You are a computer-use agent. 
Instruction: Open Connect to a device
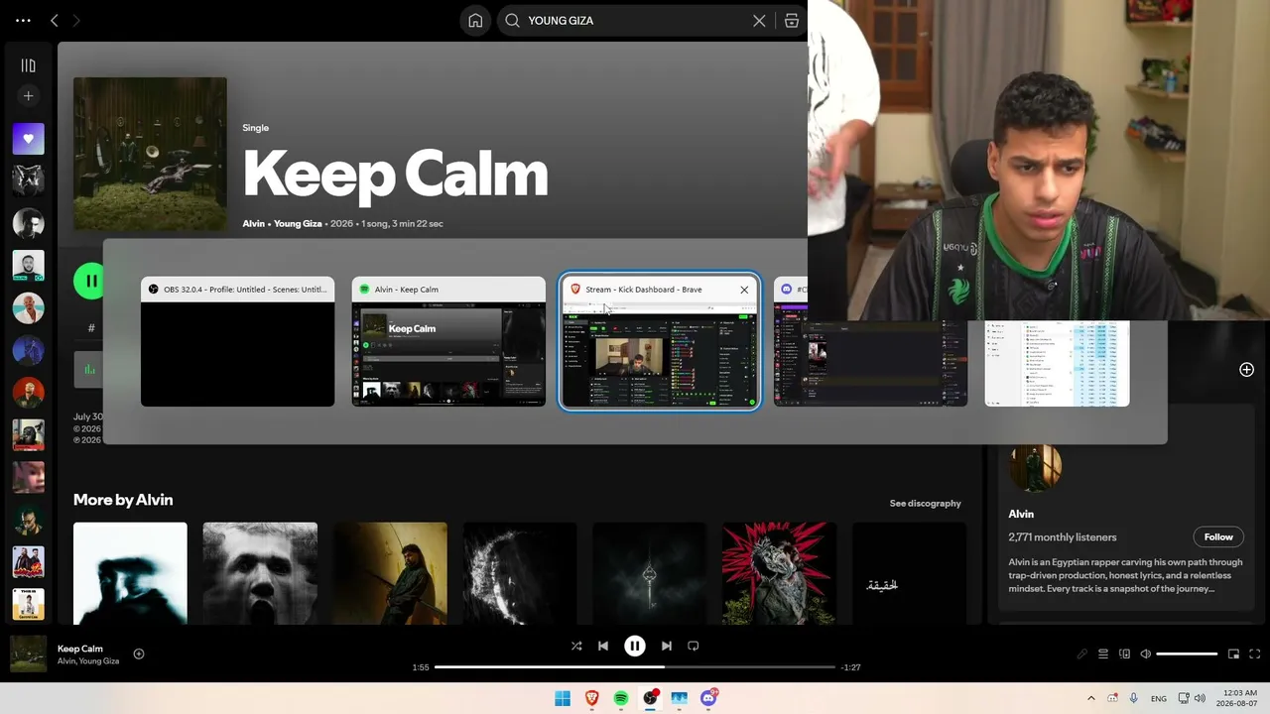point(1124,654)
